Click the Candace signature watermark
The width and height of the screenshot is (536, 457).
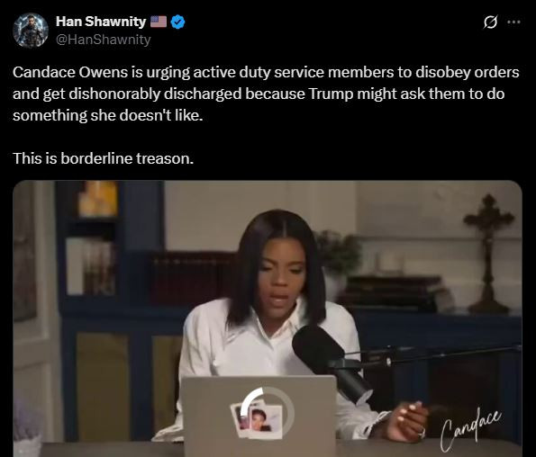point(471,429)
